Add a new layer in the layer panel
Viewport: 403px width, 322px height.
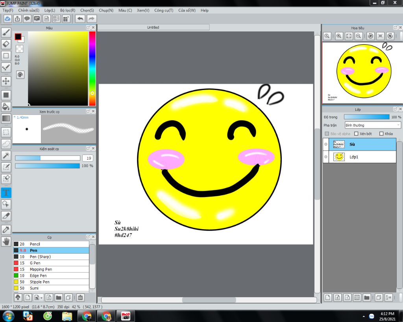[x=328, y=297]
